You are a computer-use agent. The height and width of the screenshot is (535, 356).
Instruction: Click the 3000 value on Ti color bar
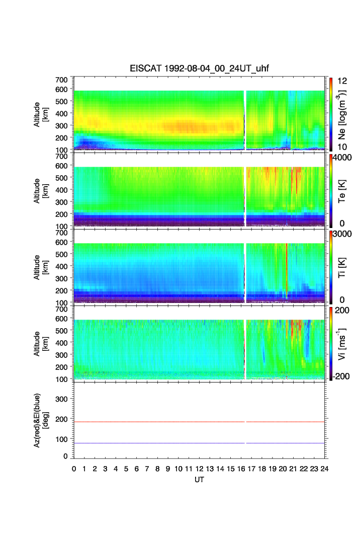(x=342, y=234)
